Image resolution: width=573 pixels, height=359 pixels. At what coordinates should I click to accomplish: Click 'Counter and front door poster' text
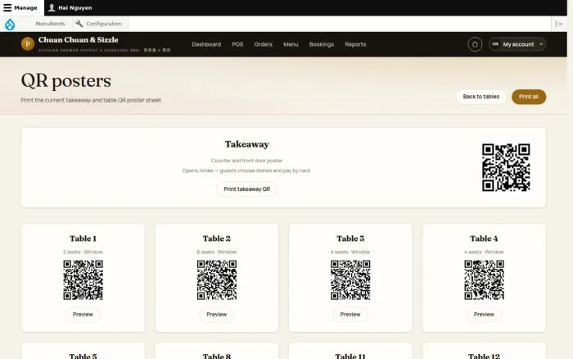pos(246,161)
